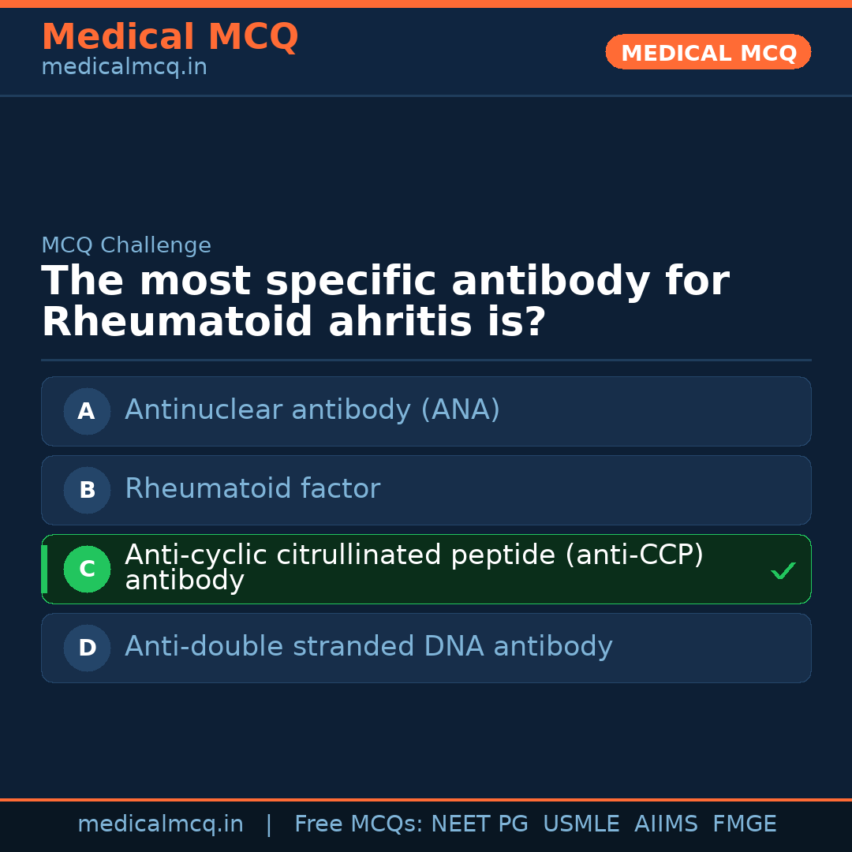Click the green checkmark on option C

(x=783, y=570)
